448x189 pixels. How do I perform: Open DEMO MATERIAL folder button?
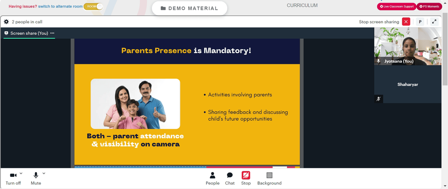pos(190,8)
